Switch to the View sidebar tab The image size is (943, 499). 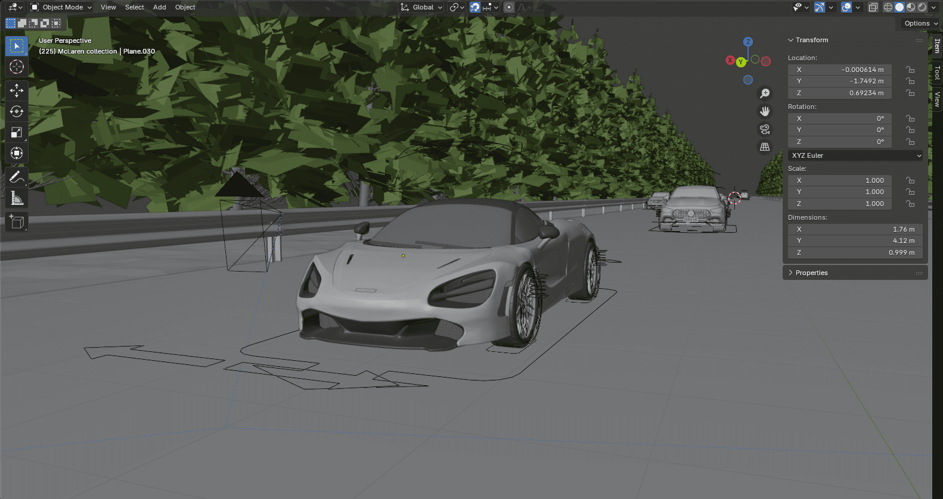(x=938, y=99)
